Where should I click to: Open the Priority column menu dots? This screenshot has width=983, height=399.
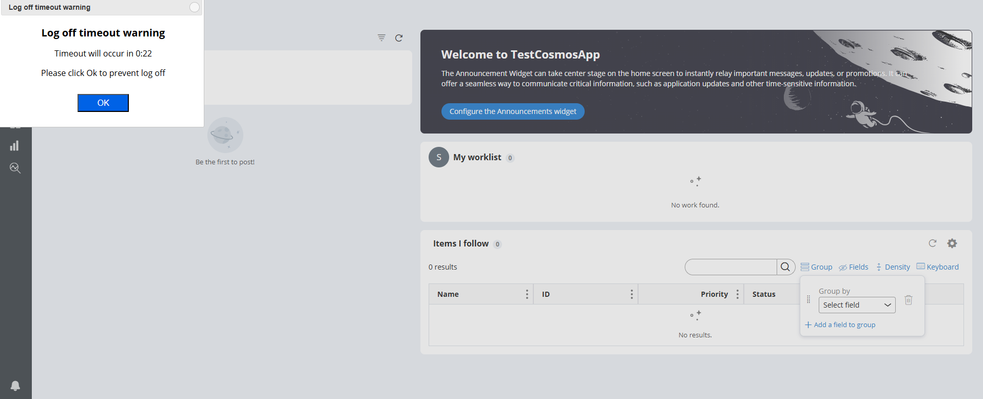(737, 294)
